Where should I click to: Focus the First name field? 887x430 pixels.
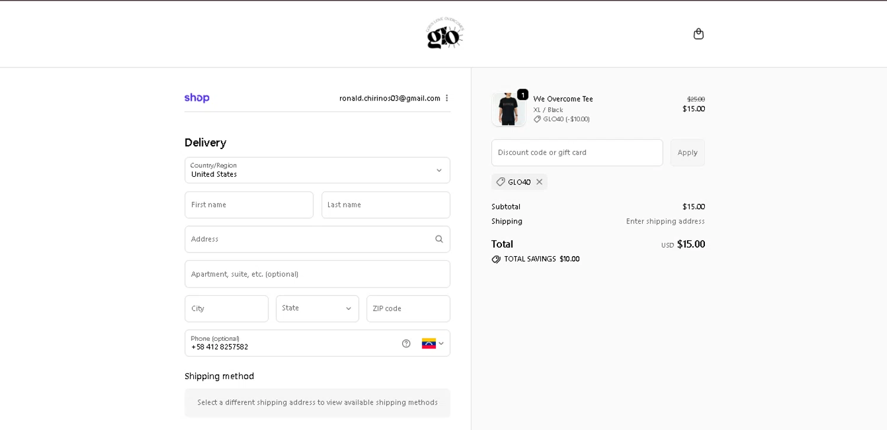coord(249,205)
